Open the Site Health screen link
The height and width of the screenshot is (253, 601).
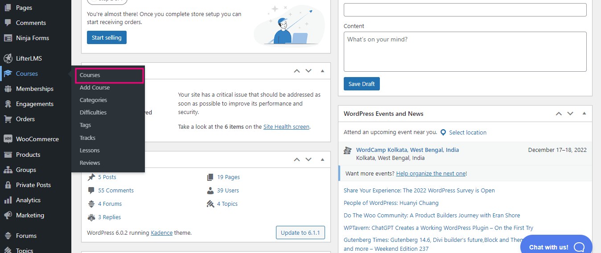pos(286,126)
